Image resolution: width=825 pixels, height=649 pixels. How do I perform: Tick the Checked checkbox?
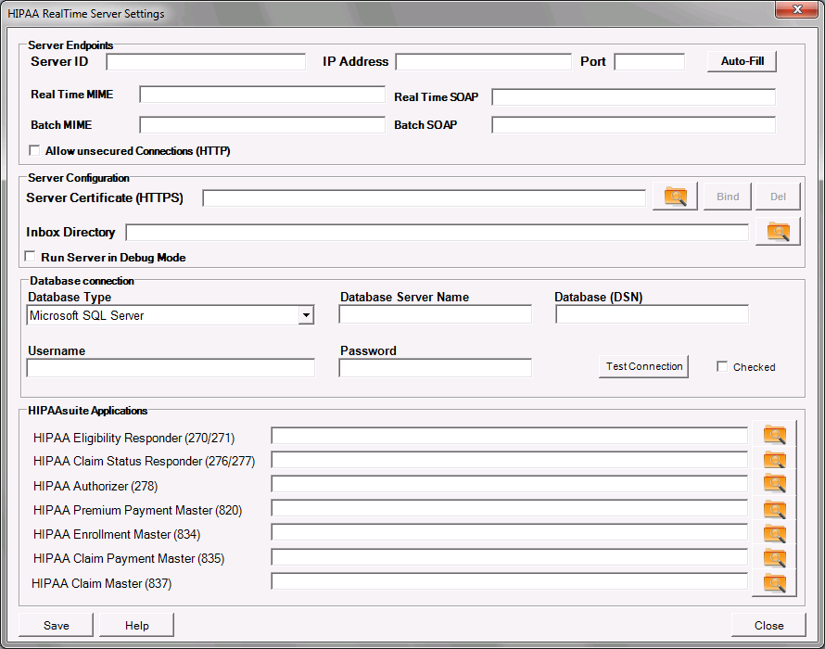coord(722,367)
